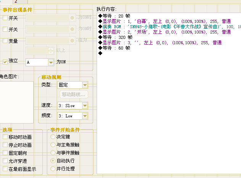Select the 与主角接触 start condition

point(53,144)
